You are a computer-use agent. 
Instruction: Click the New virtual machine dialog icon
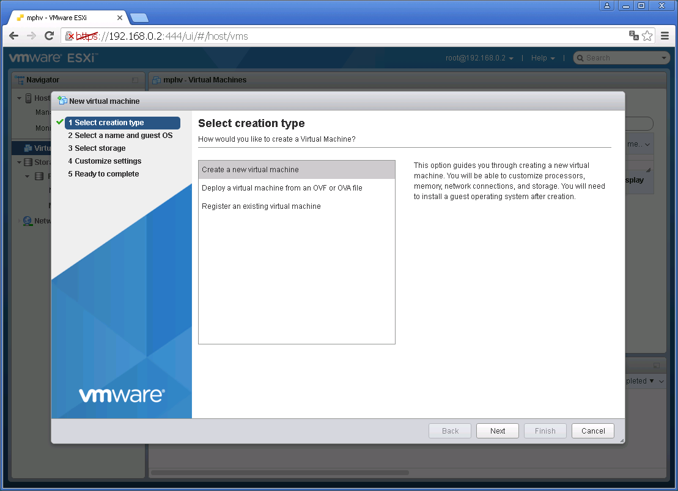(x=62, y=101)
